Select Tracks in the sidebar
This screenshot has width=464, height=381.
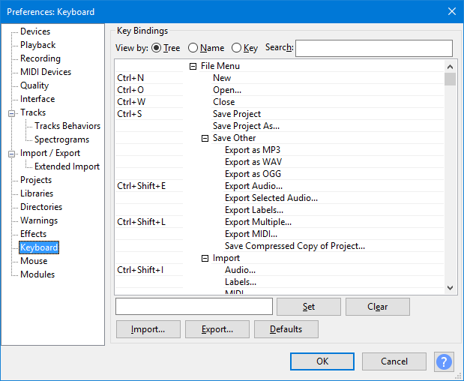pos(33,112)
